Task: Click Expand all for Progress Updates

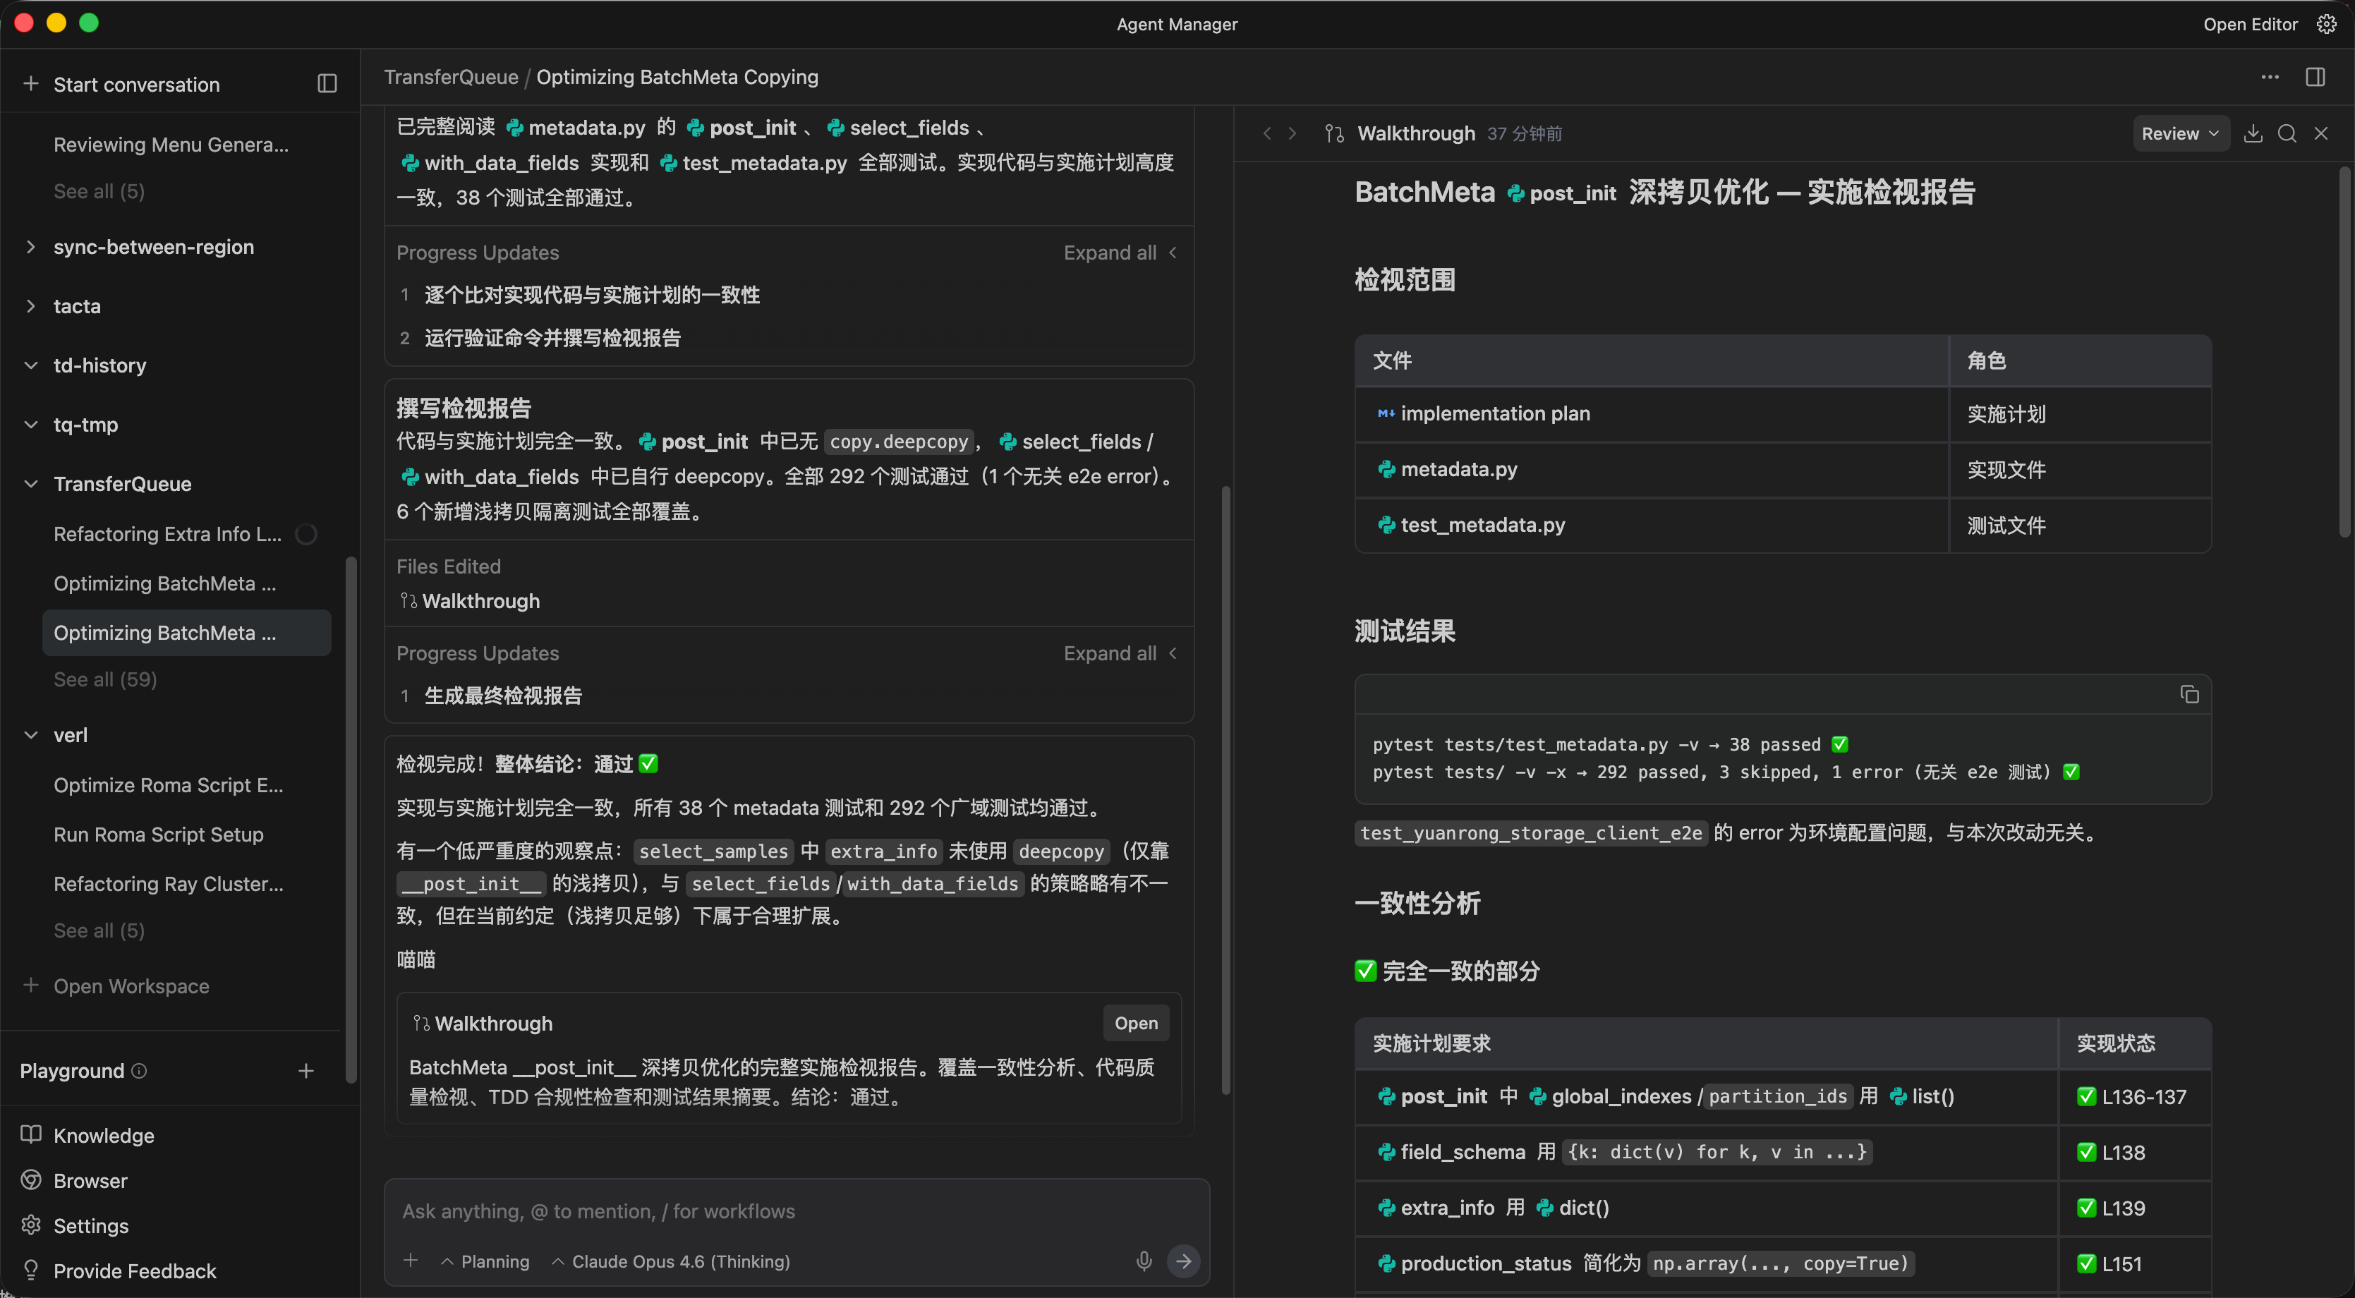Action: pos(1109,253)
